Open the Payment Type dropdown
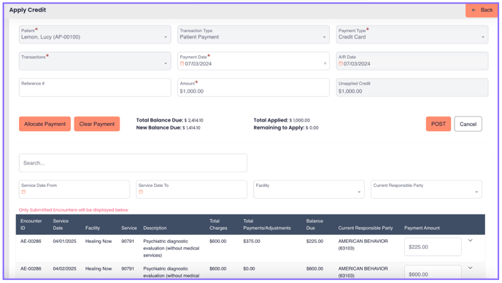 (412, 34)
